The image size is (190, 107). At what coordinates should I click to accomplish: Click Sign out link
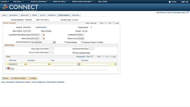click(185, 2)
